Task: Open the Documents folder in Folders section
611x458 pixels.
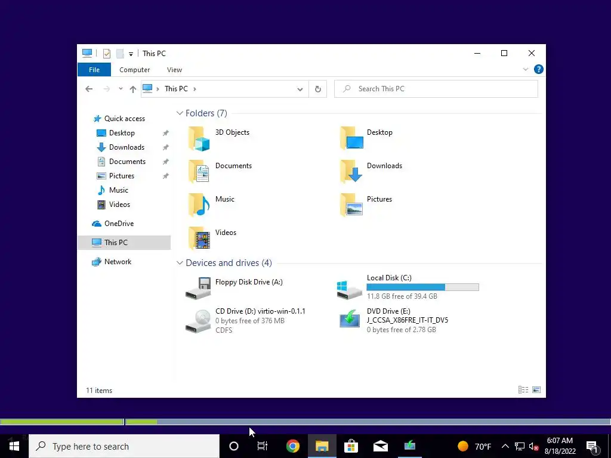Action: click(199, 171)
